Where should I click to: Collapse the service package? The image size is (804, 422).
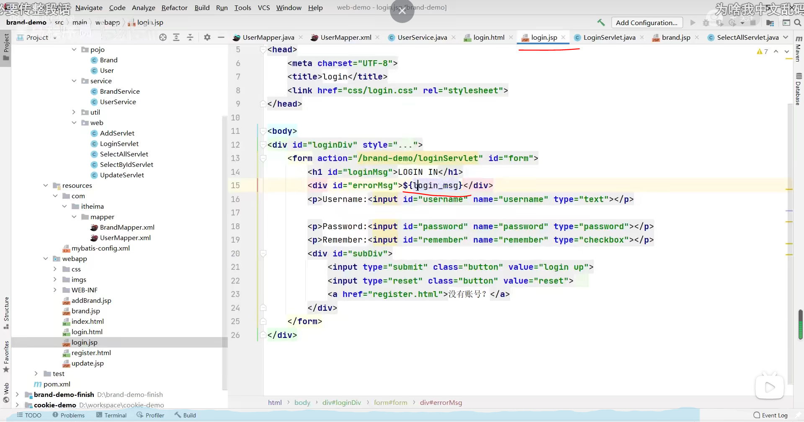click(x=74, y=81)
